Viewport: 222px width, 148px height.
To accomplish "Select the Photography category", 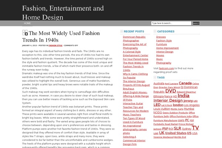I will [164, 63].
